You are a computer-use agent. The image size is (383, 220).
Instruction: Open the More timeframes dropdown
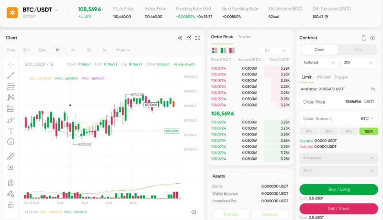point(123,50)
